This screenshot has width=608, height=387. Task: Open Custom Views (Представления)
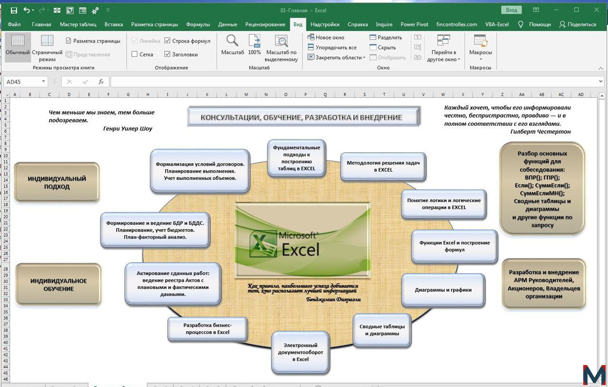[x=88, y=54]
